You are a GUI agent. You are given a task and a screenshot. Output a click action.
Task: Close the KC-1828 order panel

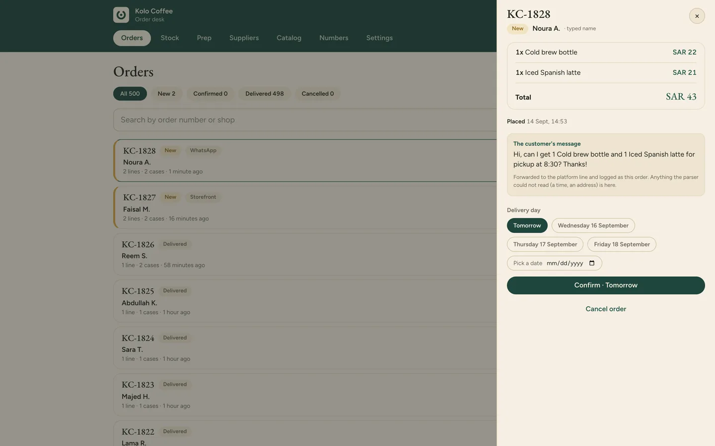click(x=697, y=16)
